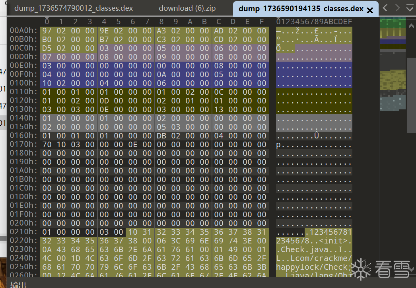Screen dimensions: 416x288
Task: Select byte 0D in row 0120h
Action: pos(104,101)
